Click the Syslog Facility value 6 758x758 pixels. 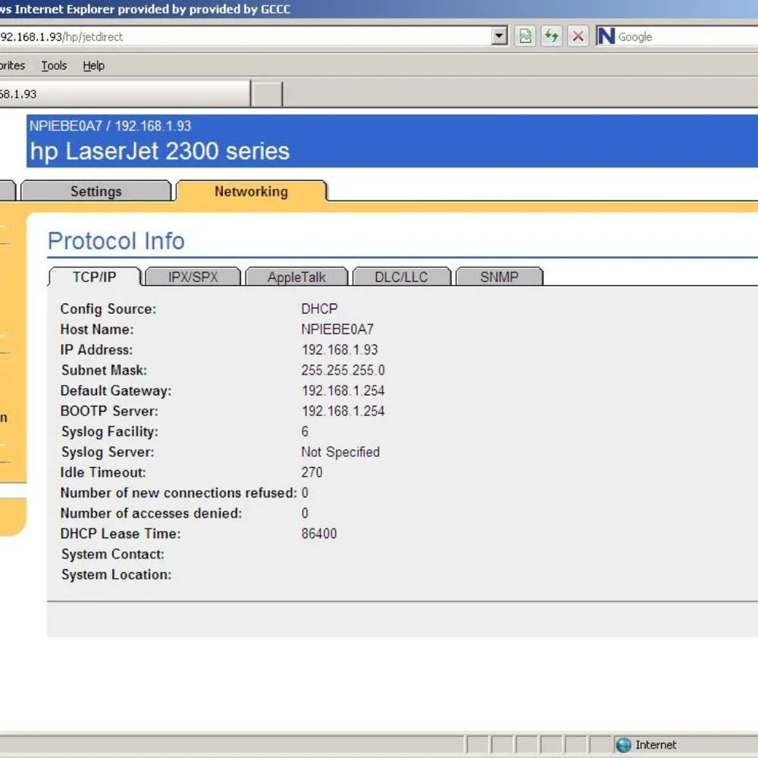coord(305,431)
